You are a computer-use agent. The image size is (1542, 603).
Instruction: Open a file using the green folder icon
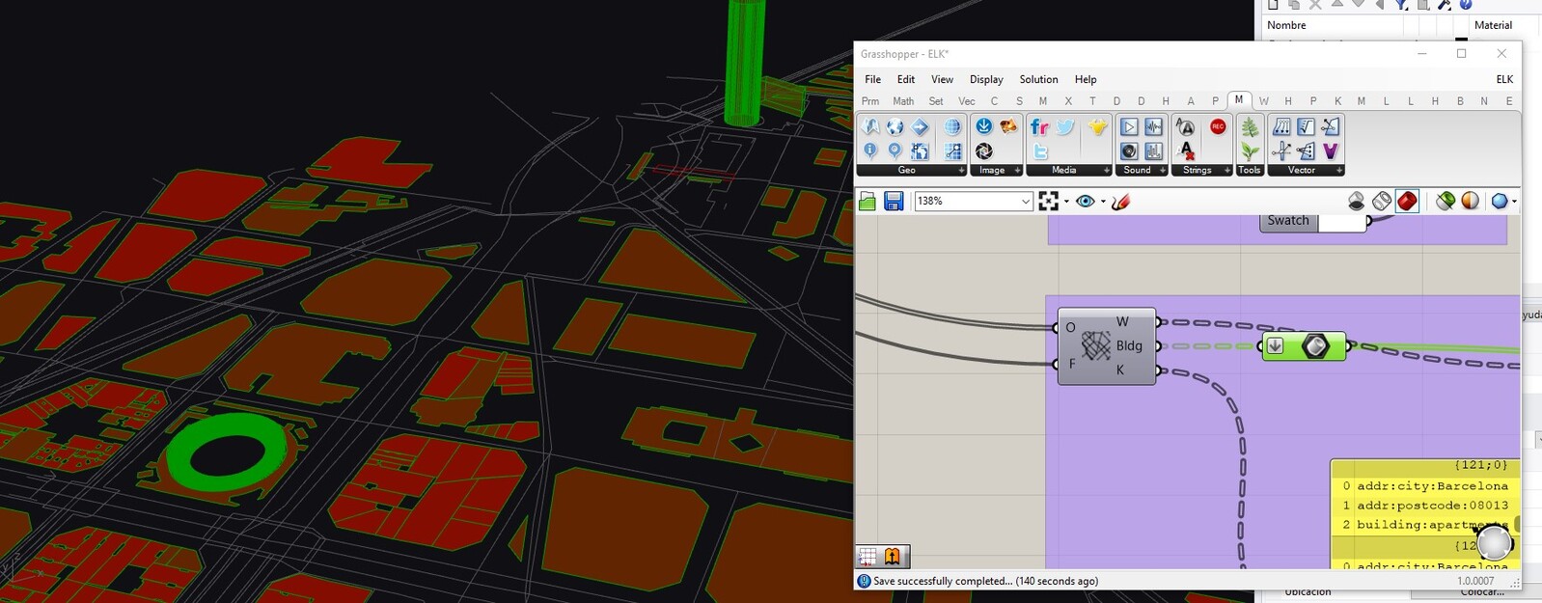click(x=867, y=202)
